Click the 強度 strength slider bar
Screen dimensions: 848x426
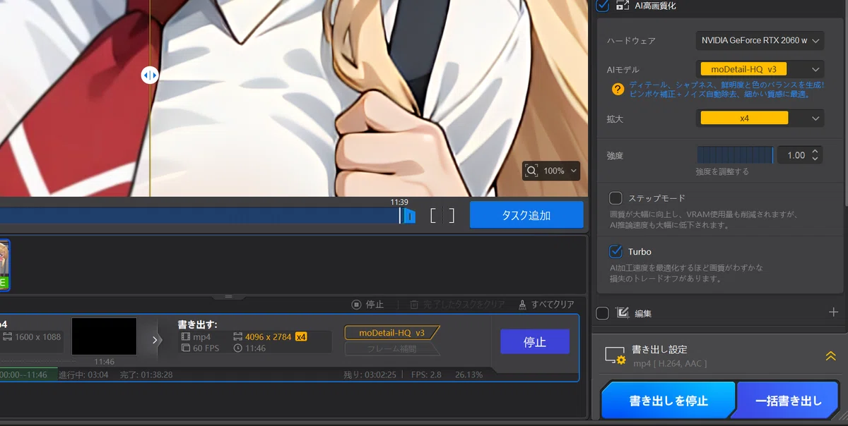coord(735,155)
